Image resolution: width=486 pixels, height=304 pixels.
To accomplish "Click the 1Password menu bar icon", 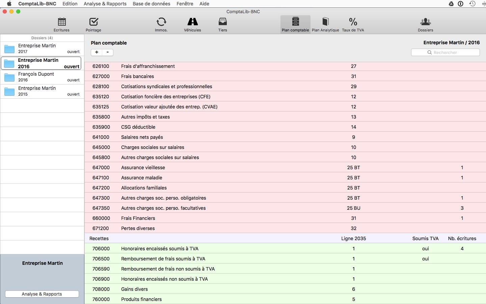I will 461,4.
